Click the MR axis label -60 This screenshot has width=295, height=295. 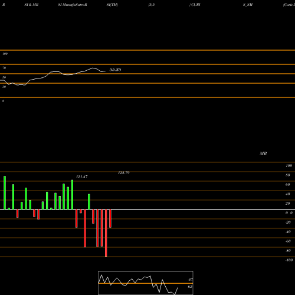point(288,241)
